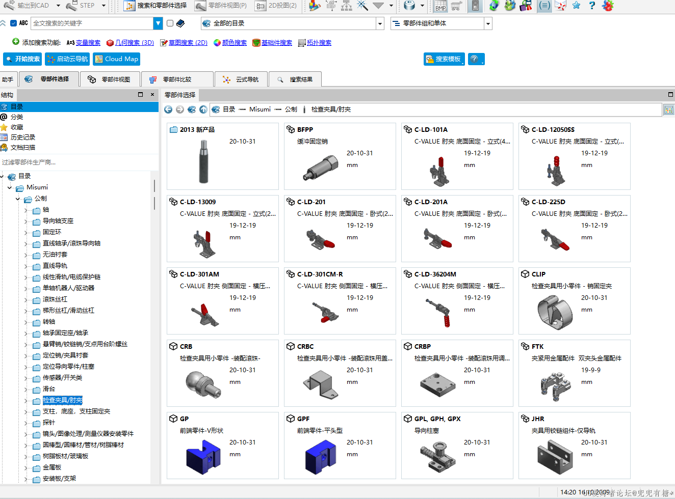This screenshot has height=499, width=675.
Task: Open the 变量搜索 link
Action: tap(88, 43)
